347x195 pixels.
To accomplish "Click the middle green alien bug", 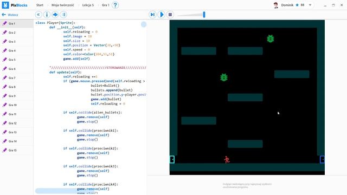I will tap(224, 77).
